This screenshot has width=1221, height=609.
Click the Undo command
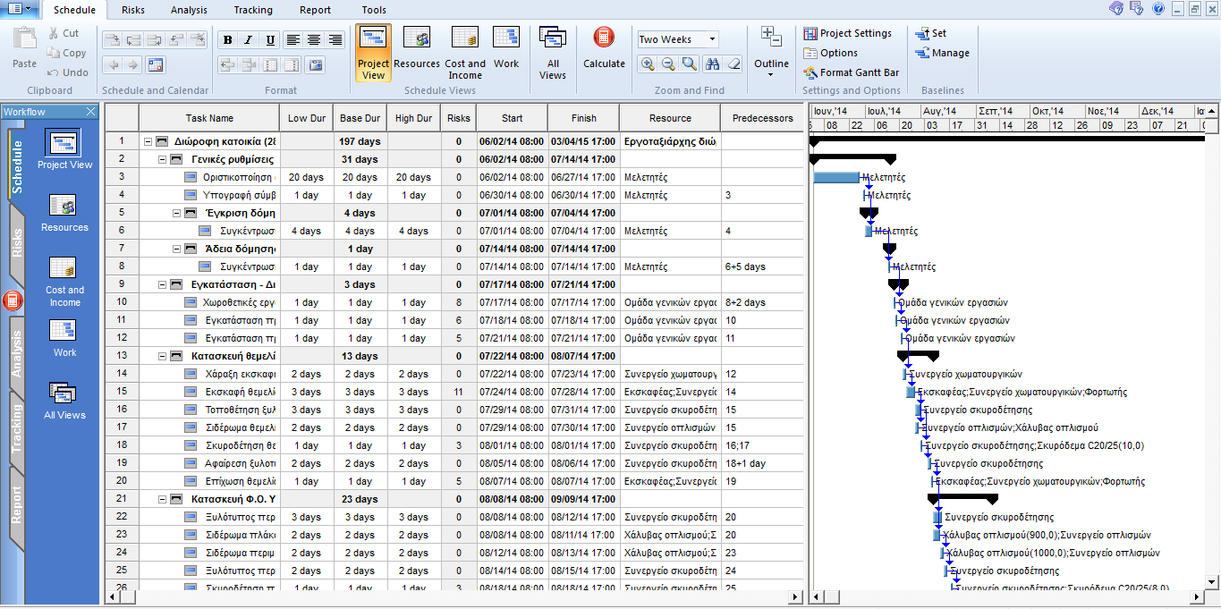click(x=67, y=72)
